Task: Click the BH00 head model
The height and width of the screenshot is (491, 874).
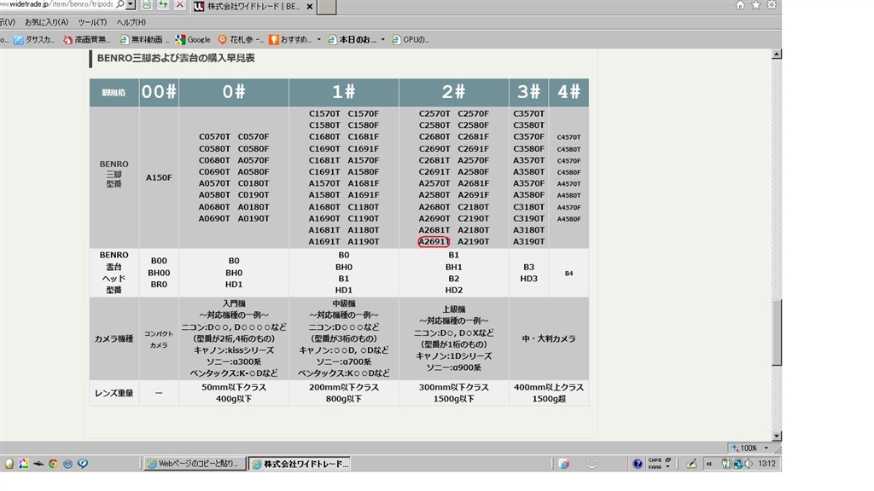Action: point(159,273)
